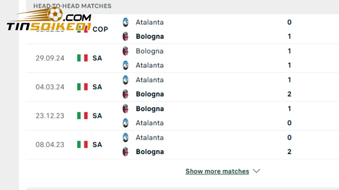The height and width of the screenshot is (190, 339).
Task: Click the COP competition label in the top row
Action: pyautogui.click(x=100, y=29)
